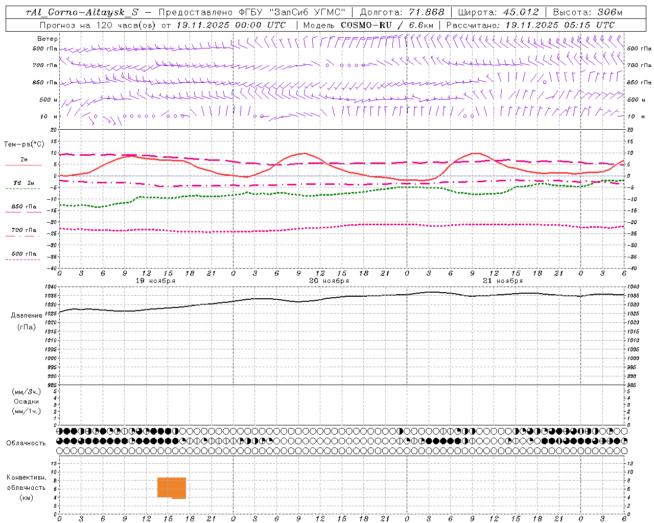Image resolution: width=654 pixels, height=523 pixels.
Task: Click the computed time 19.11.2025 05:15 UTC
Action: 560,25
